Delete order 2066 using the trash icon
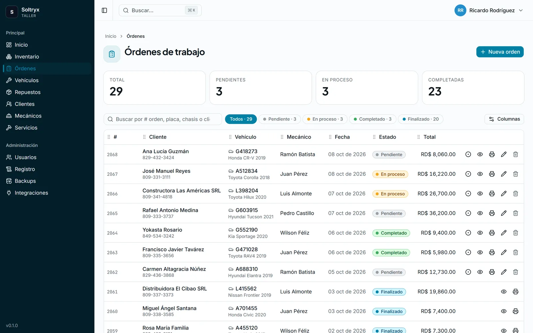This screenshot has height=333, width=533. (515, 194)
